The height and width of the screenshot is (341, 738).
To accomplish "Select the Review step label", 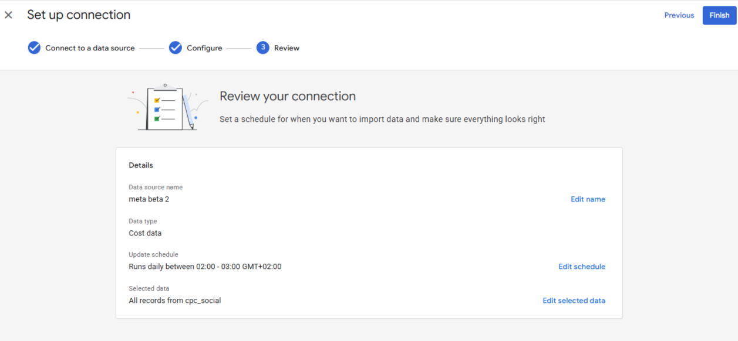I will [287, 48].
